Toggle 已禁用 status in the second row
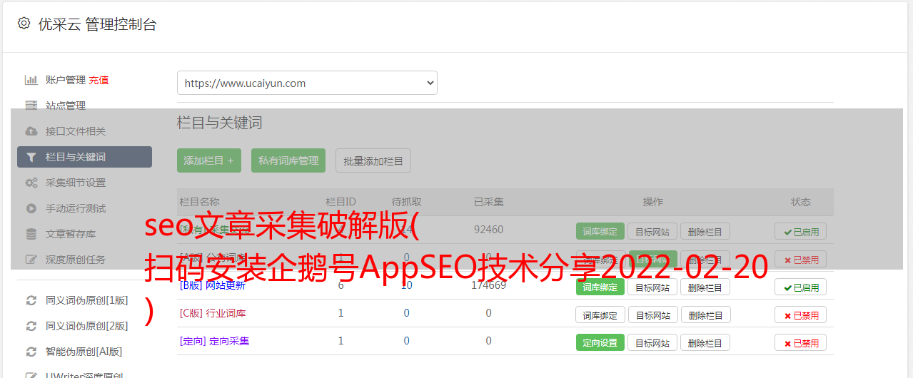Screen dimensions: 913x378 click(801, 259)
